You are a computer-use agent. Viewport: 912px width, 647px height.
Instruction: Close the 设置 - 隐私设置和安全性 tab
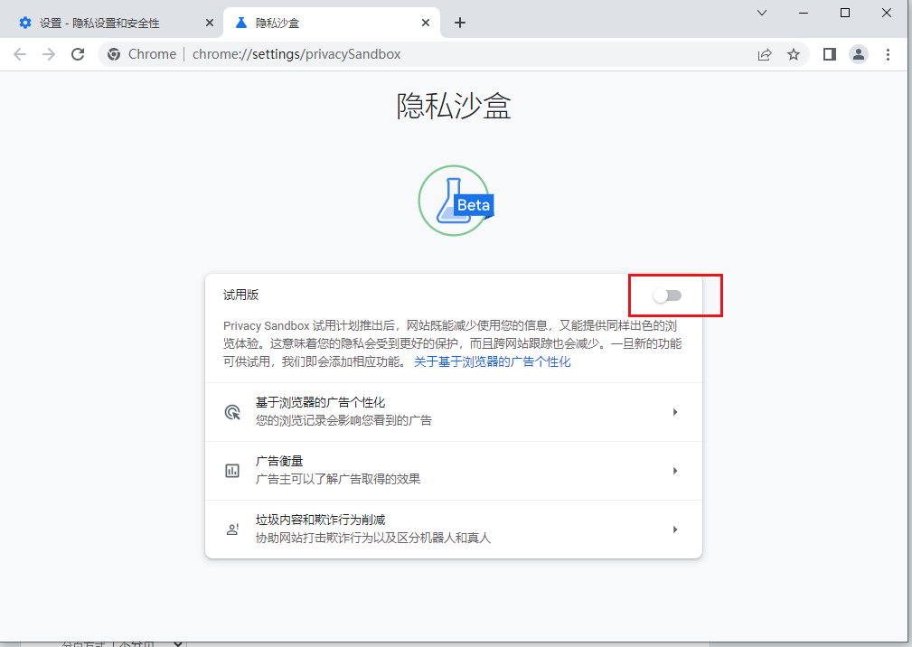point(210,23)
